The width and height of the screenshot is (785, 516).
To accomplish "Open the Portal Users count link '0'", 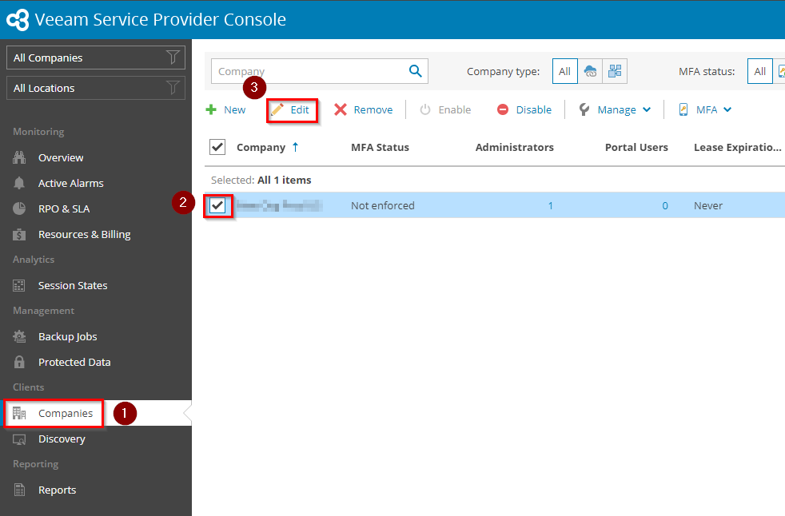I will 665,206.
